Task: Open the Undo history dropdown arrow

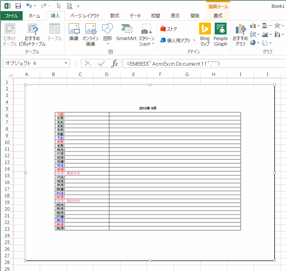Action: click(35, 6)
